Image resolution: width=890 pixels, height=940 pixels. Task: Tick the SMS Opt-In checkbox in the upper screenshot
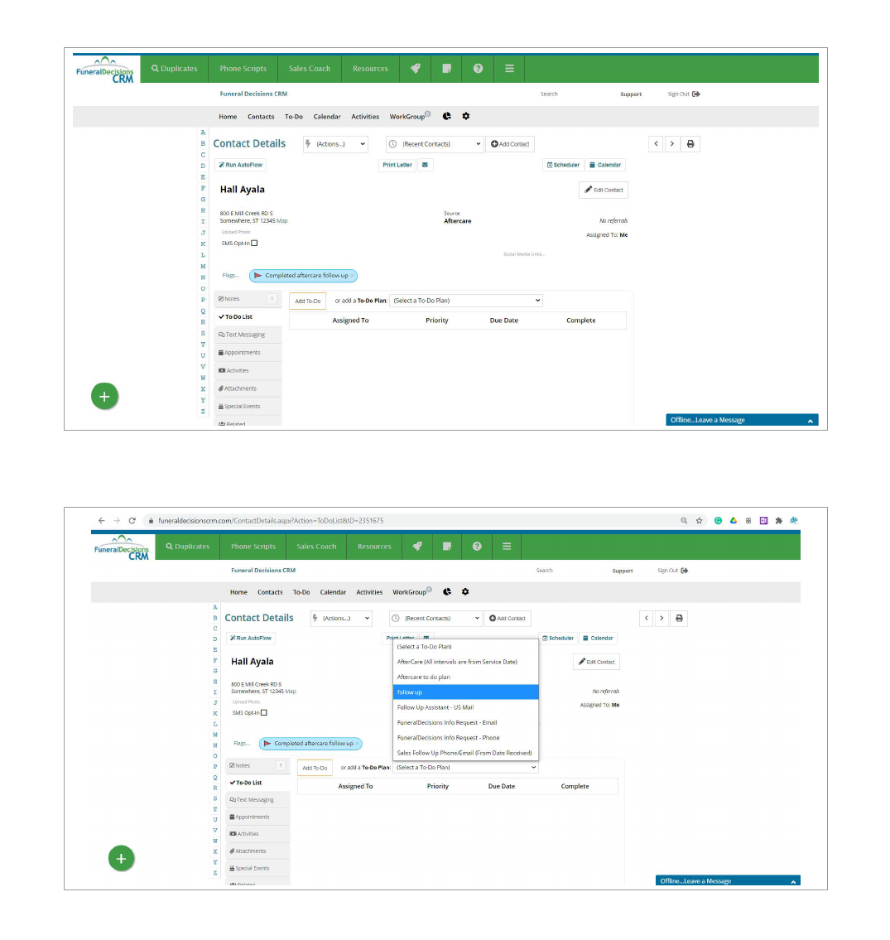[x=255, y=243]
